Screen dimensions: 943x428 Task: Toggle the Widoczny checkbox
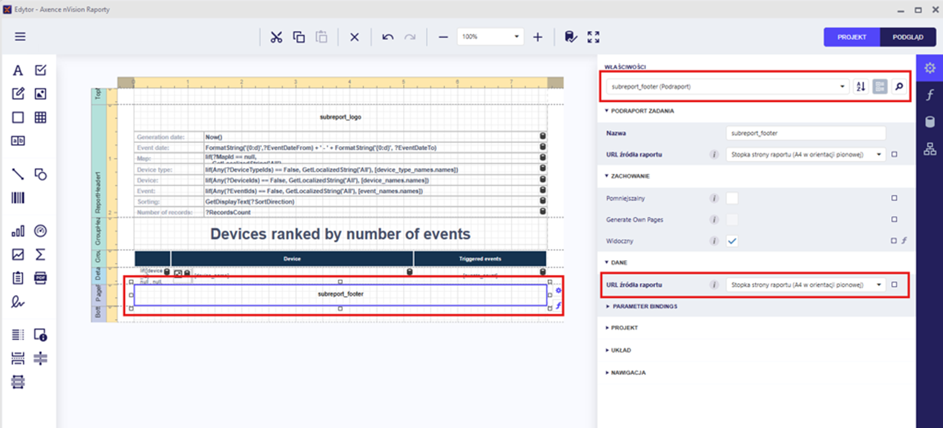tap(732, 241)
